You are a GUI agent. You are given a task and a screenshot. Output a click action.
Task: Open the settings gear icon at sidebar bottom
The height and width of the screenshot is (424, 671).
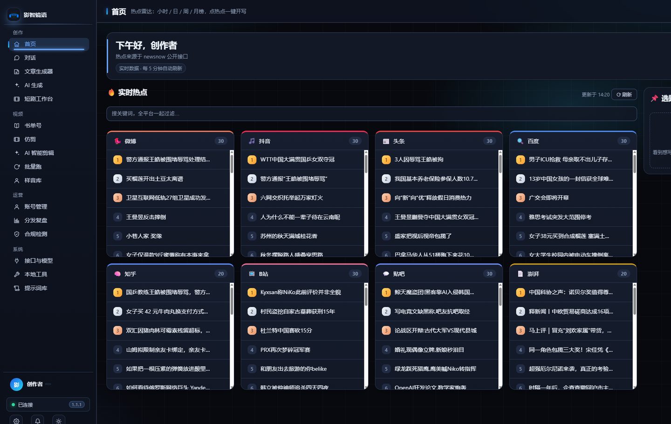[16, 421]
